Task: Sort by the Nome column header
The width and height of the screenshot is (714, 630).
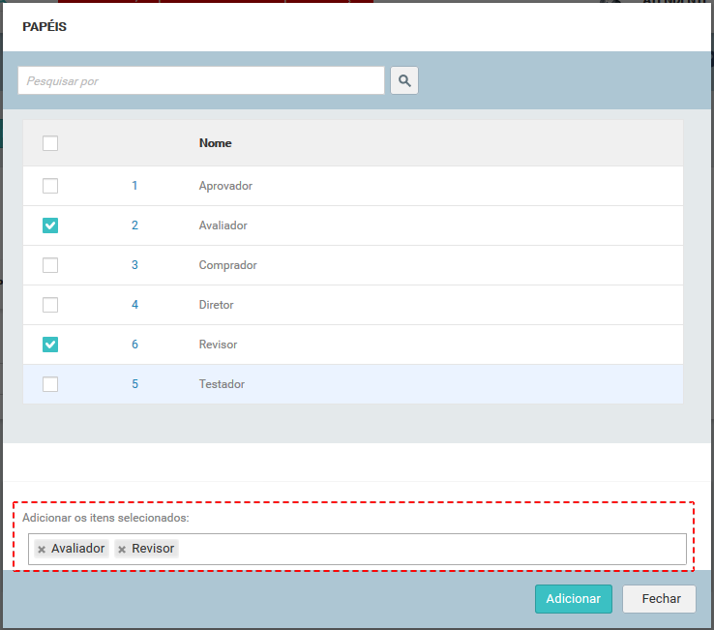Action: pyautogui.click(x=215, y=143)
